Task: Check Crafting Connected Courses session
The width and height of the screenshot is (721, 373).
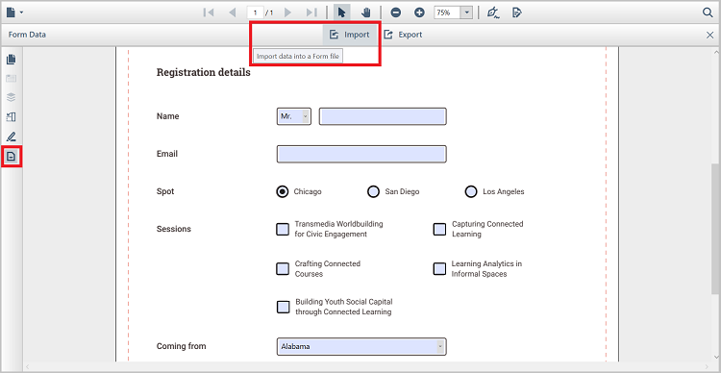Action: coord(283,268)
